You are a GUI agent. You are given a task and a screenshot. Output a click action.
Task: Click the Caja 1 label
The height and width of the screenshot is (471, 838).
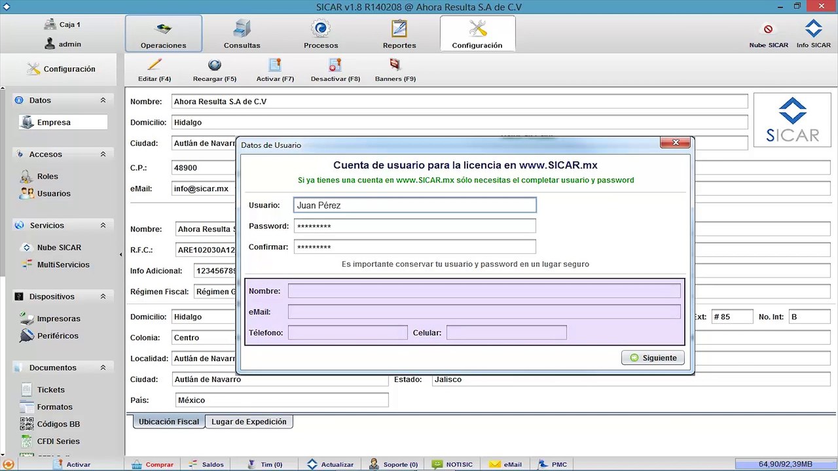(x=62, y=25)
